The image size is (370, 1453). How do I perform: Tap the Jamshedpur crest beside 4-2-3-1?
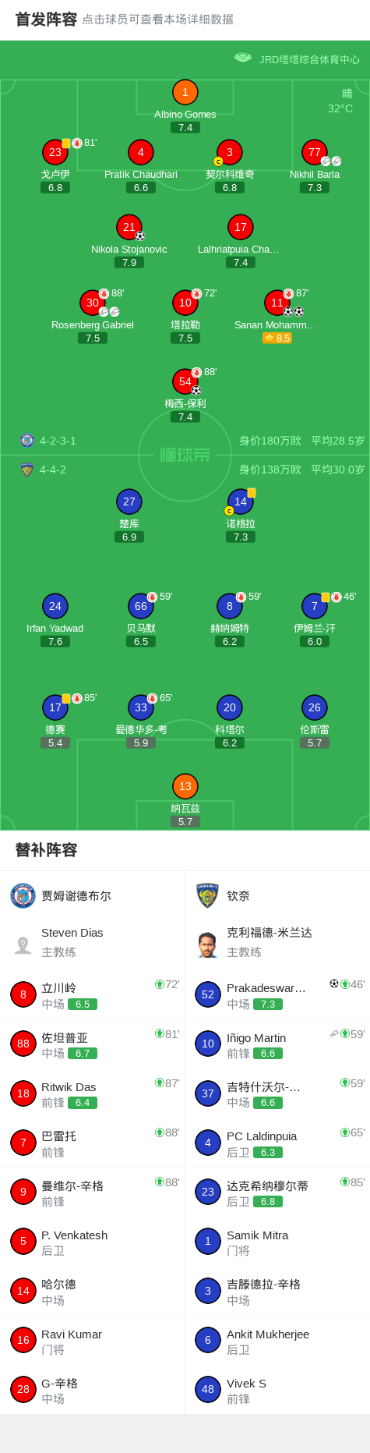27,441
